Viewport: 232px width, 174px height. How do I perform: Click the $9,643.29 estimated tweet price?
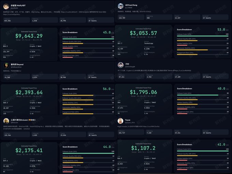[29, 36]
